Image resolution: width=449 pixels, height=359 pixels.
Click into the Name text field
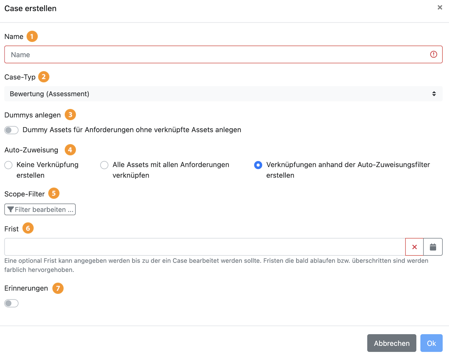[217, 55]
